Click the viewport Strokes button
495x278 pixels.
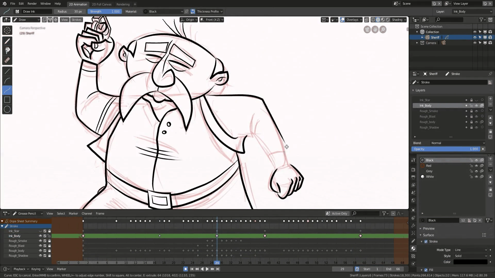tap(76, 20)
